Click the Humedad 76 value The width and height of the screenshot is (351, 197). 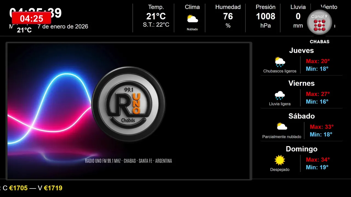pos(228,16)
